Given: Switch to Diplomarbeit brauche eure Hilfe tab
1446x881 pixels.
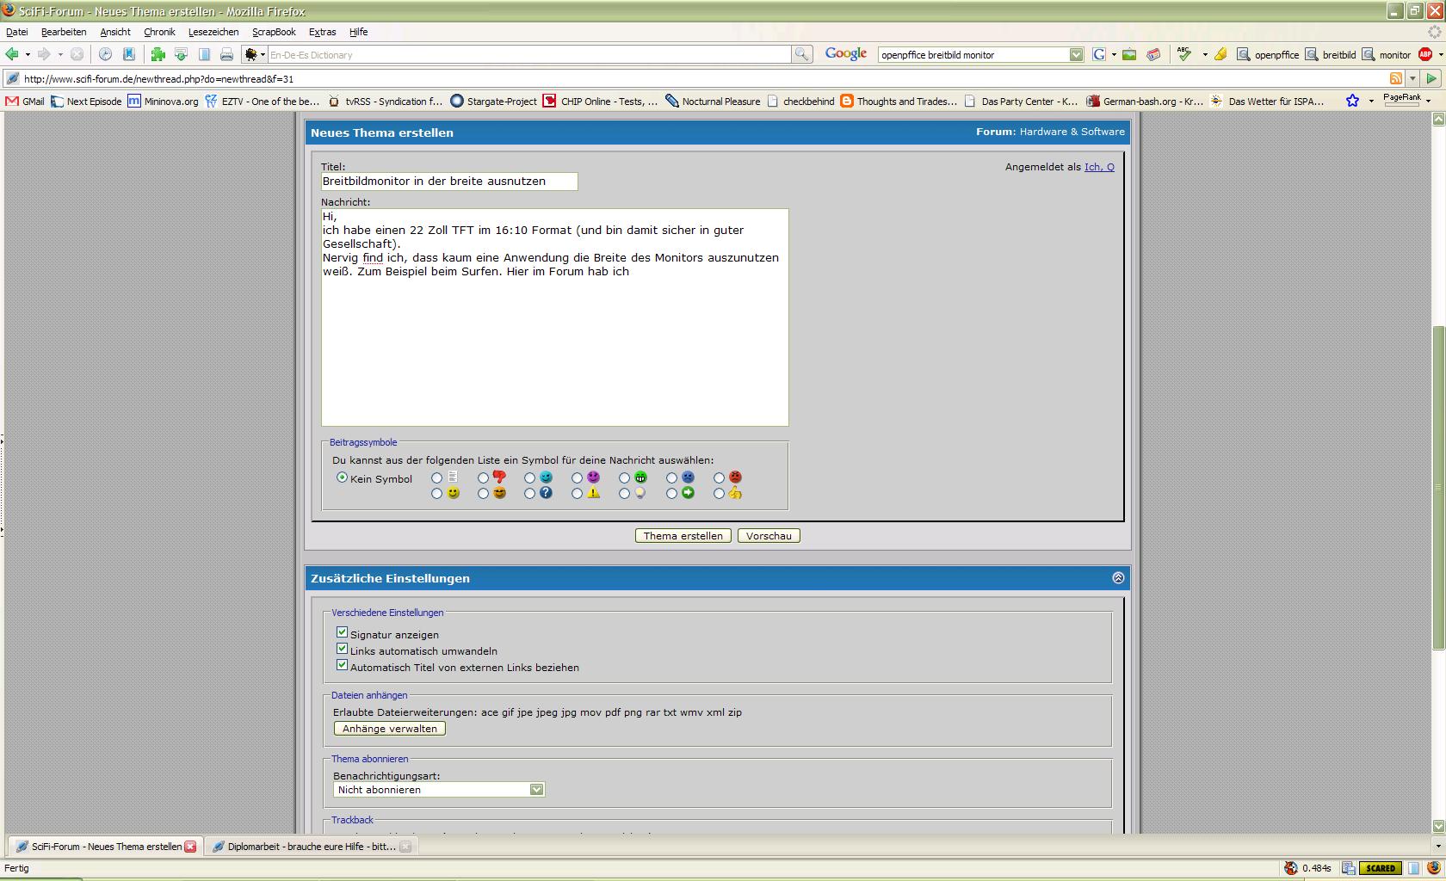Looking at the screenshot, I should coord(312,847).
